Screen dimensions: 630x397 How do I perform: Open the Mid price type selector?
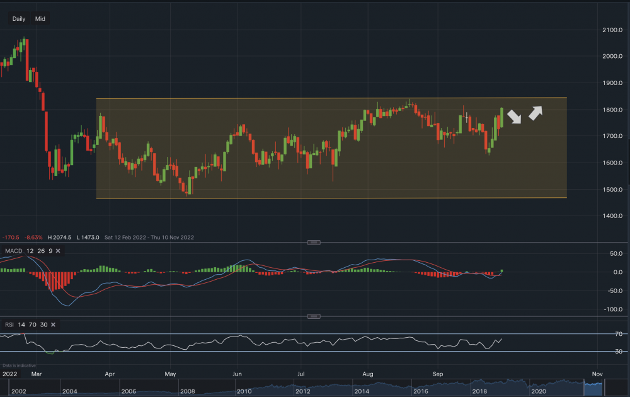click(x=40, y=19)
